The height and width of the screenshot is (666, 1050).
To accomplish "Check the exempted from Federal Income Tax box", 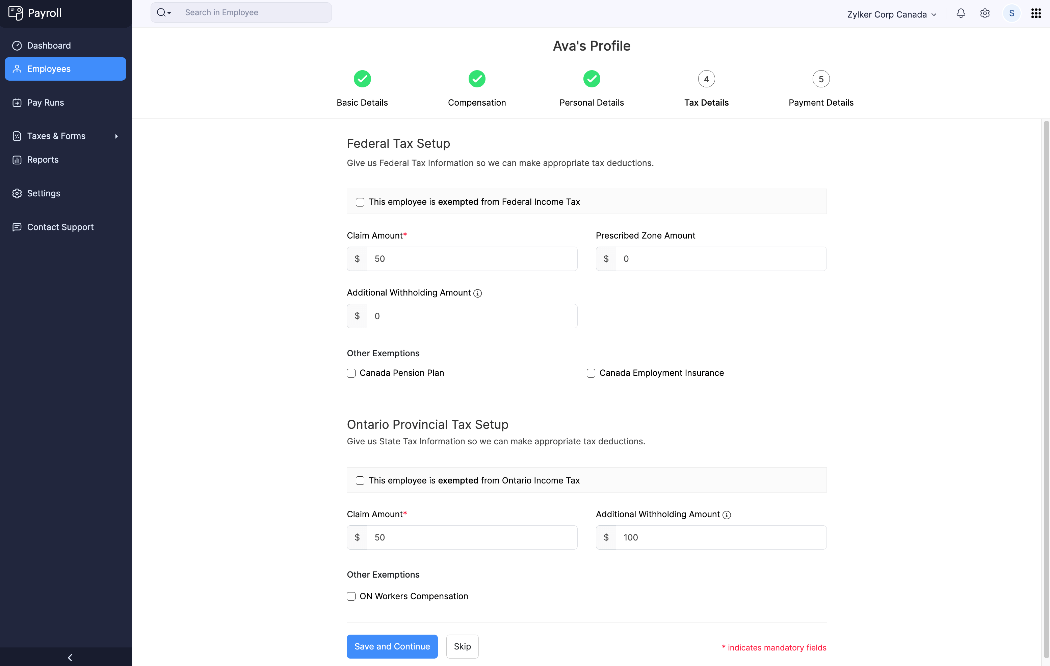I will click(360, 202).
